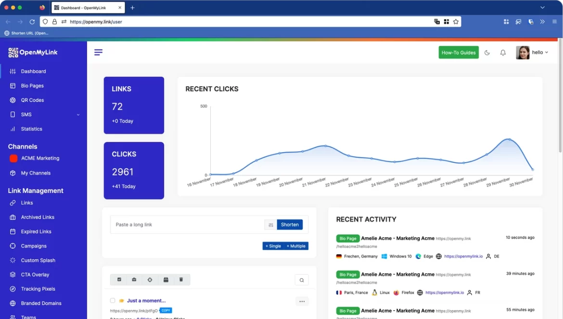Open openmylink.io link in Paris, France activity
This screenshot has height=319, width=563.
tap(445, 293)
